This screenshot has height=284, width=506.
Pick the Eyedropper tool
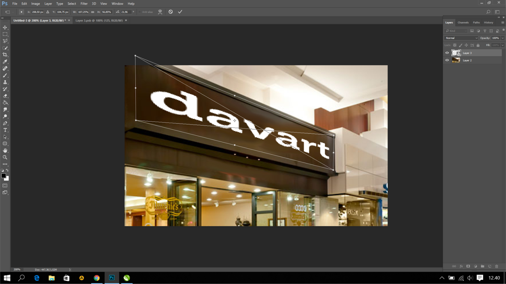click(5, 61)
